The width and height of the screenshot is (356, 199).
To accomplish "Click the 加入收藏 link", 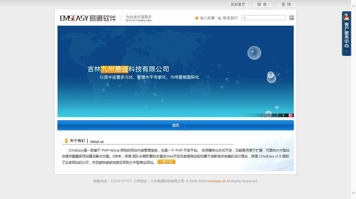I will [x=207, y=18].
